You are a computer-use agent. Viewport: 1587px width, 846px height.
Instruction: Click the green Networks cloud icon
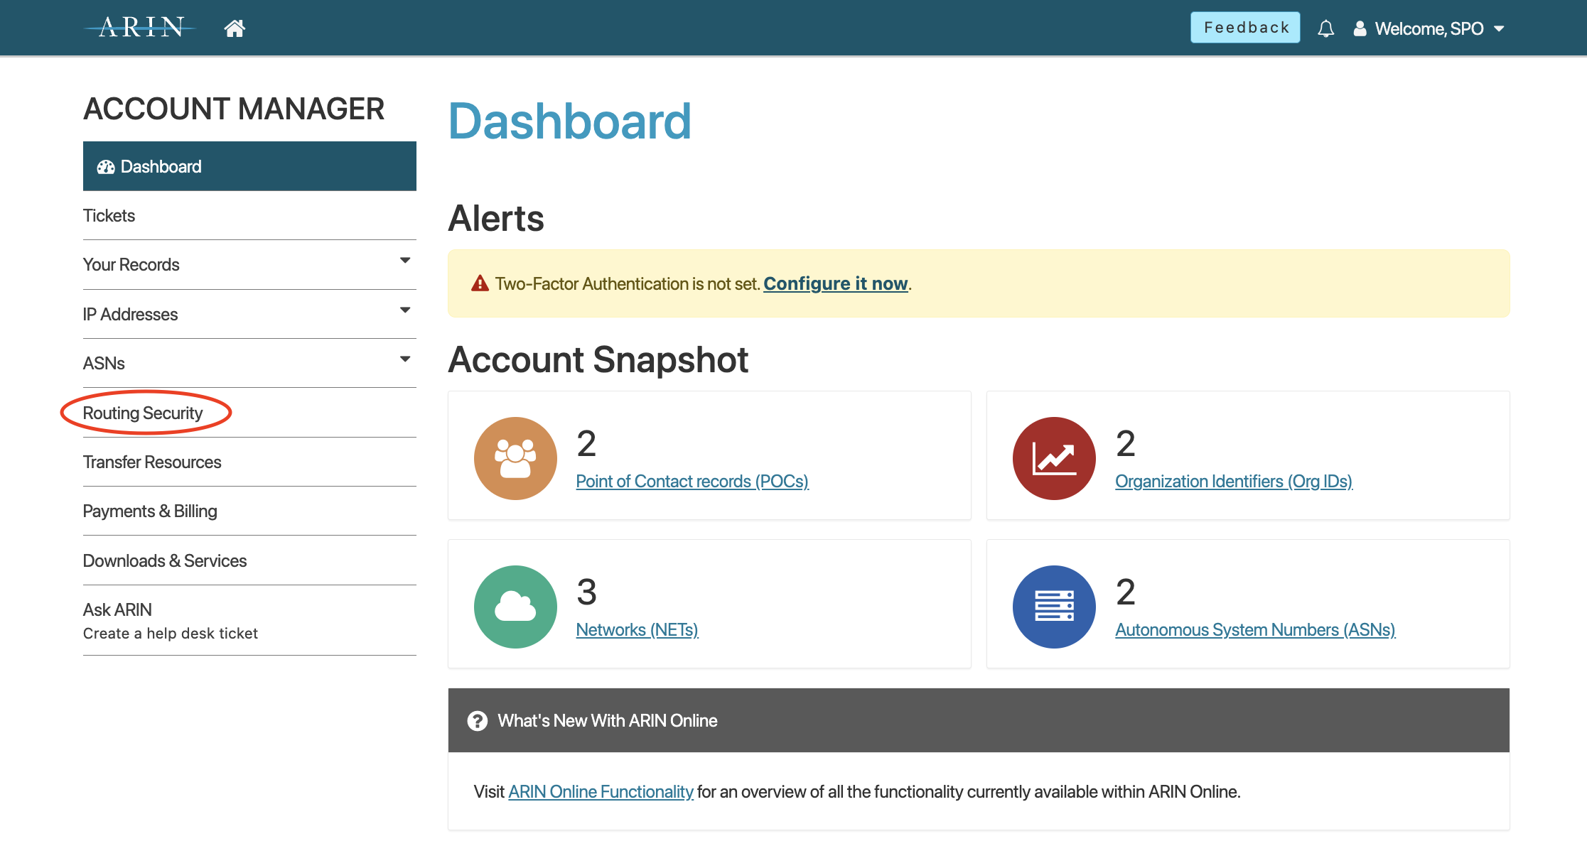[515, 607]
